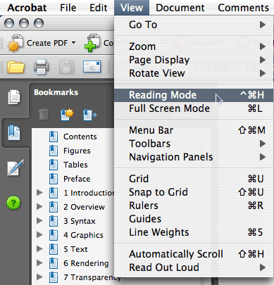Viewport: 274px width, 285px height.
Task: Toggle Snap to Grid option
Action: pos(194,192)
